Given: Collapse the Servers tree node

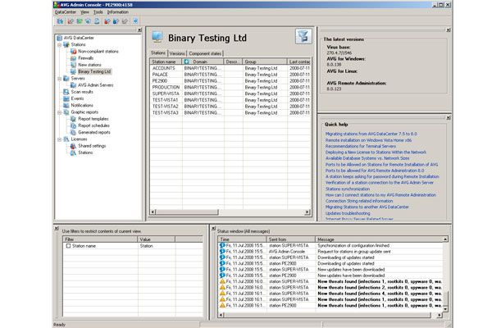Looking at the screenshot, I should pos(59,79).
